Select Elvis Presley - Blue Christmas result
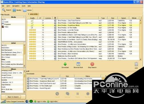The height and width of the screenshot is (104, 144). (x=84, y=54)
